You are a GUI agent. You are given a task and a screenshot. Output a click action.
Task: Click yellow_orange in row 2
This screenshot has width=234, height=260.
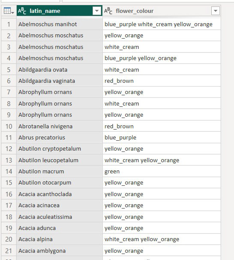pos(162,36)
